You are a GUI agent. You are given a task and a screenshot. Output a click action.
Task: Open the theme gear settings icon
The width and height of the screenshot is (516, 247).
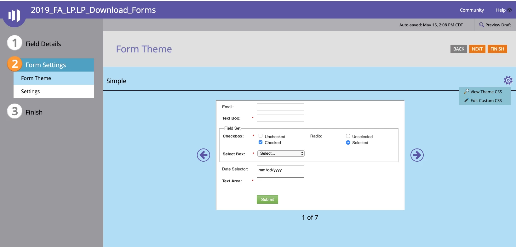pos(508,80)
